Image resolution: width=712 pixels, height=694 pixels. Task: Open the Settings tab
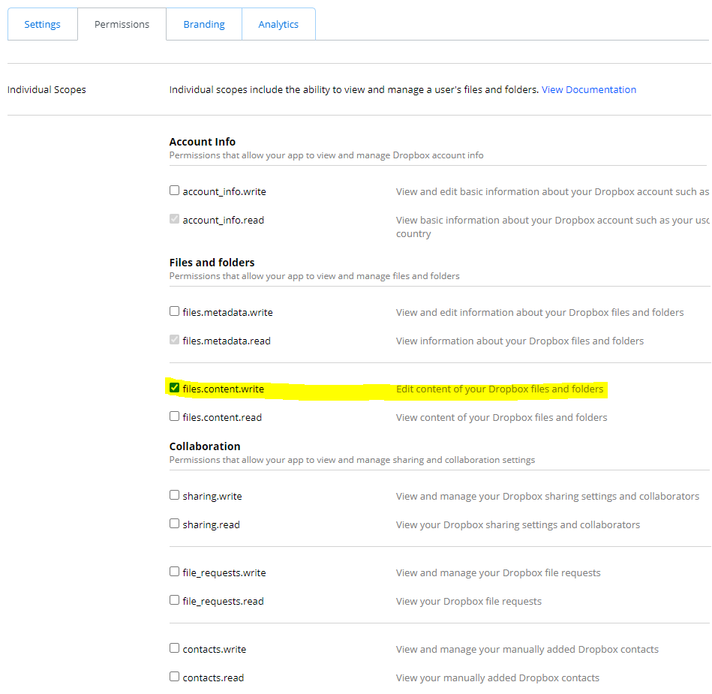pyautogui.click(x=42, y=24)
